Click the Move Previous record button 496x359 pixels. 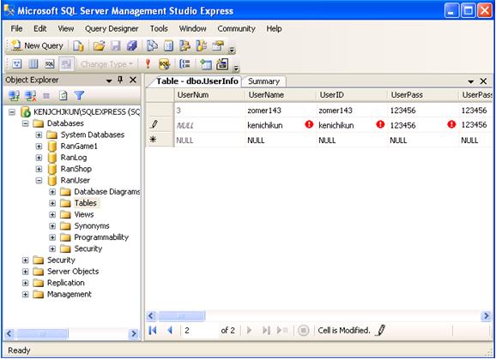click(x=170, y=331)
